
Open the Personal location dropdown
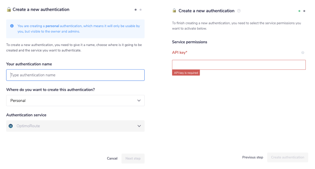coord(75,101)
